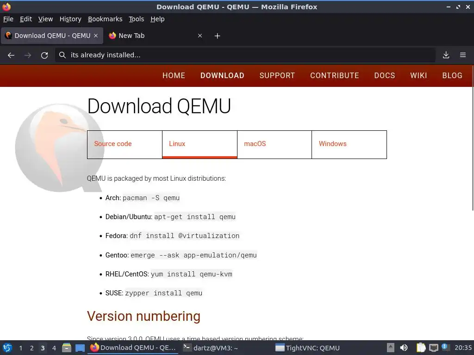Switch to the dartz@VM3 terminal window
Viewport: 474px width, 355px height.
point(225,348)
